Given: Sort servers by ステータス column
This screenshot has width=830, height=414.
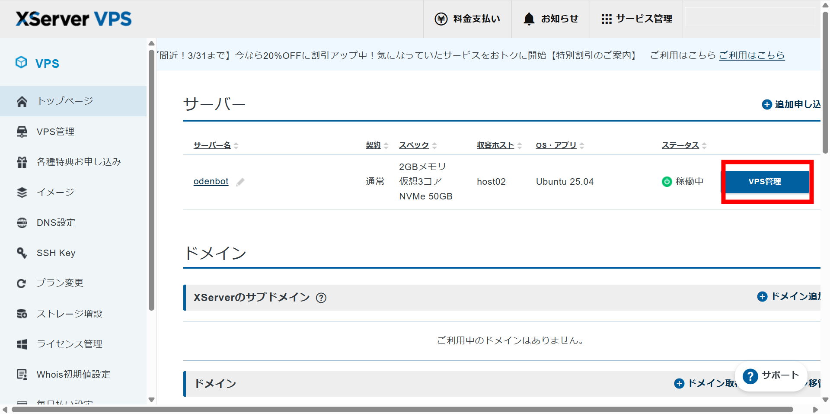Looking at the screenshot, I should tap(680, 145).
